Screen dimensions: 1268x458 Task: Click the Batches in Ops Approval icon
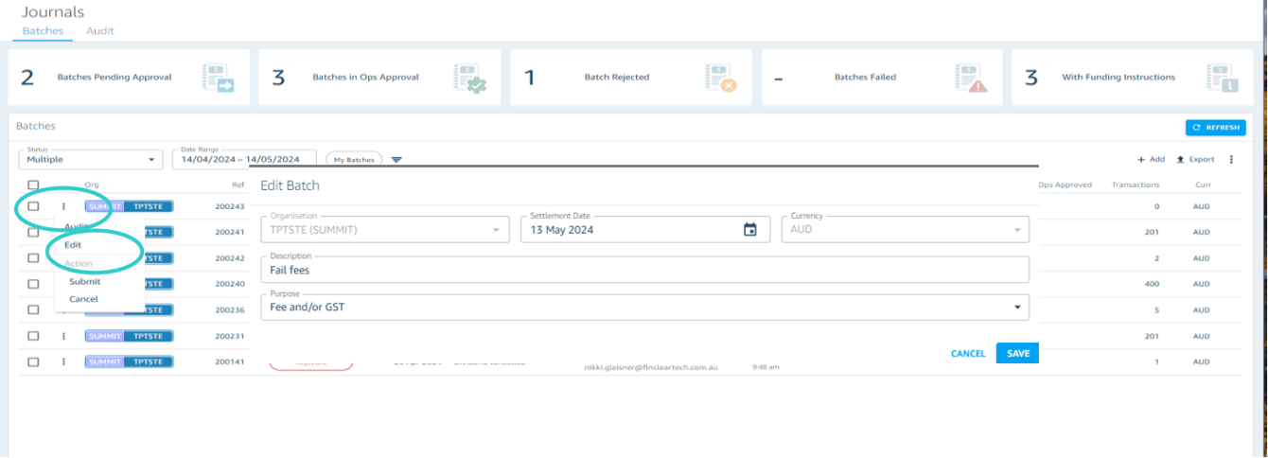pyautogui.click(x=469, y=78)
